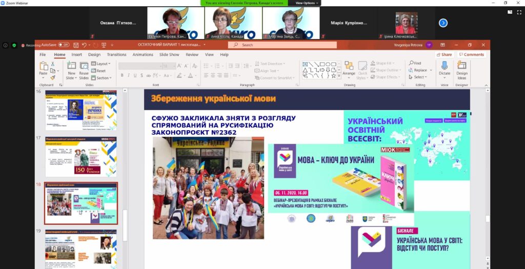Click the Find magnifier tool
525x269 pixels.
[417, 63]
